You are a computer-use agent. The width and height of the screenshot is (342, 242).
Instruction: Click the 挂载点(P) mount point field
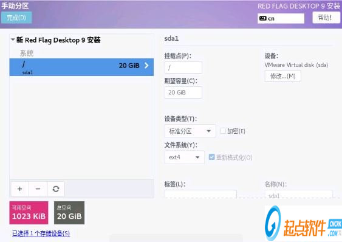coord(183,67)
